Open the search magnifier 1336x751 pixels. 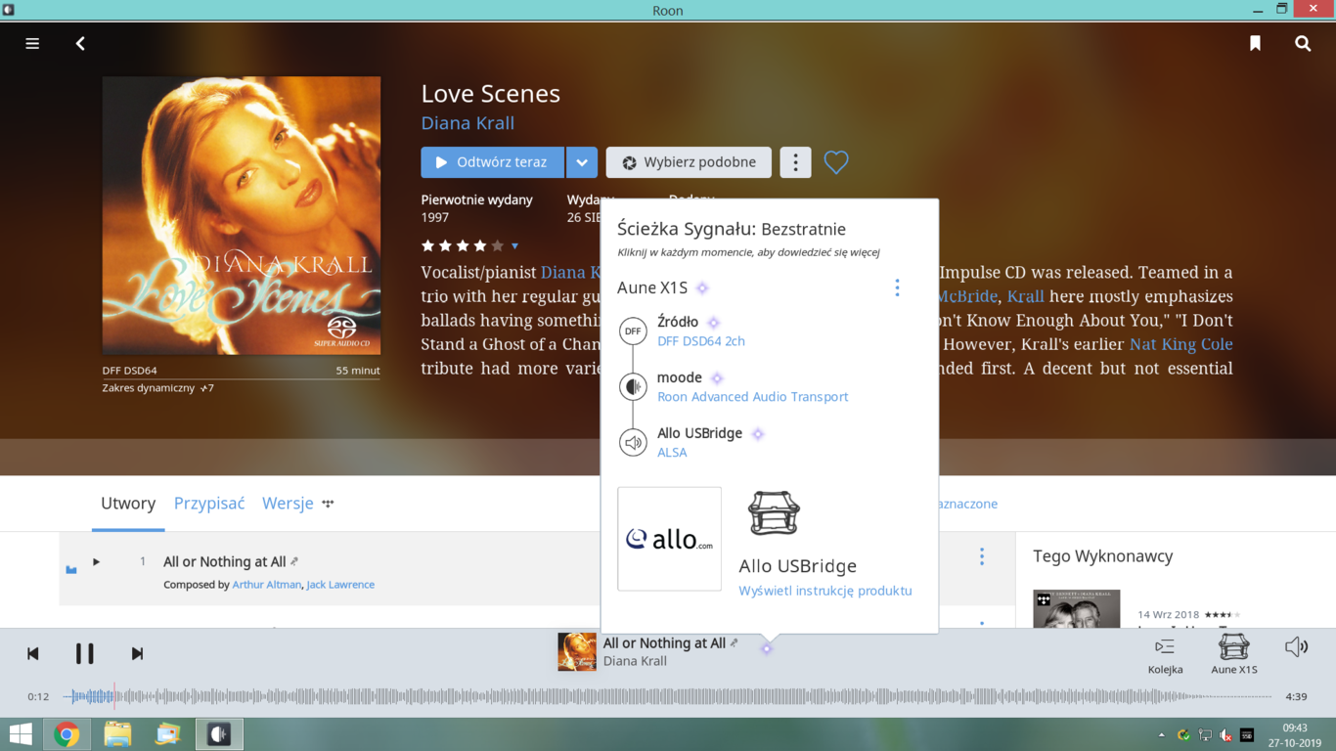(x=1303, y=43)
